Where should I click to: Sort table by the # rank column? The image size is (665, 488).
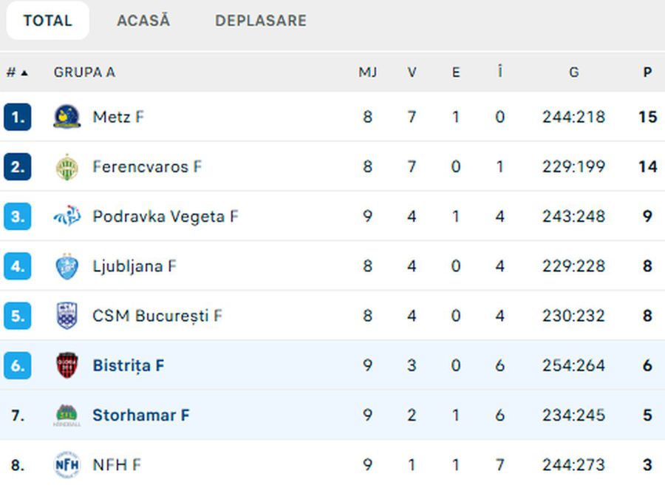(x=17, y=72)
